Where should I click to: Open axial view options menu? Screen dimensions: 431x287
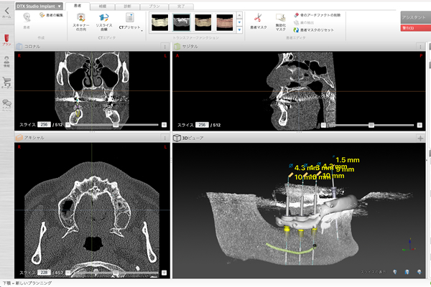click(x=165, y=138)
